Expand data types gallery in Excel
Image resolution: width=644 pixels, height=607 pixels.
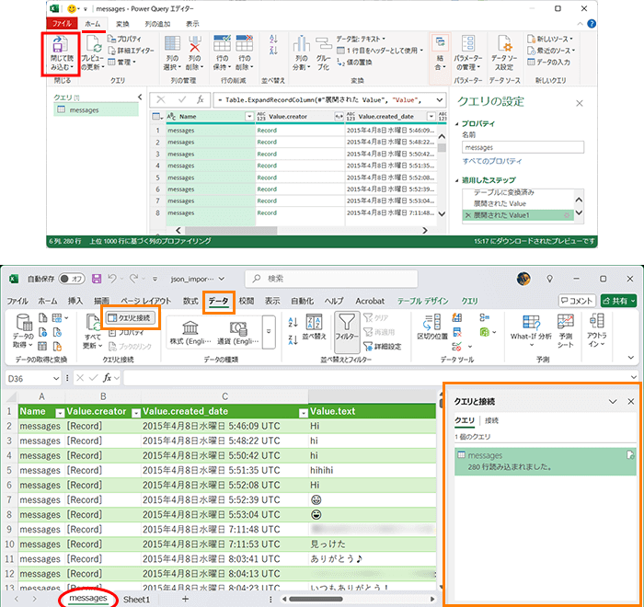(x=269, y=331)
